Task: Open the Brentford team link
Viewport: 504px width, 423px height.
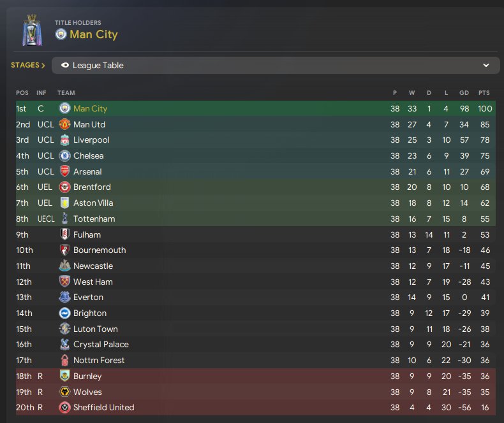Action: click(92, 187)
